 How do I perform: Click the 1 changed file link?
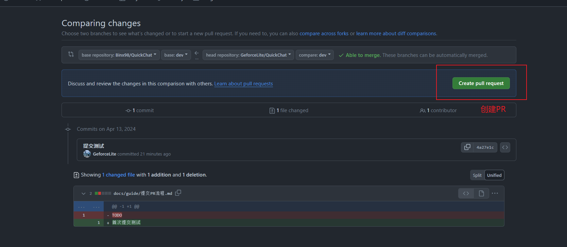[x=119, y=175]
